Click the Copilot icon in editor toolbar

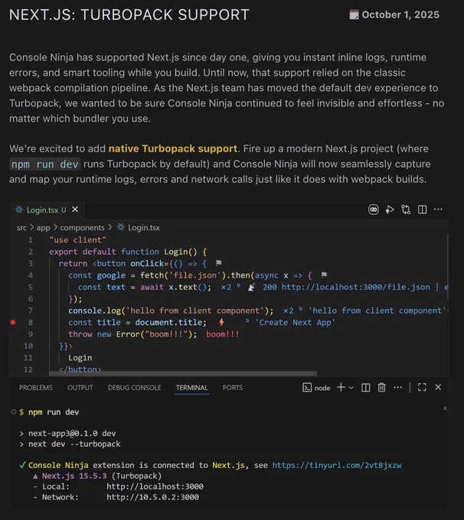tap(374, 210)
